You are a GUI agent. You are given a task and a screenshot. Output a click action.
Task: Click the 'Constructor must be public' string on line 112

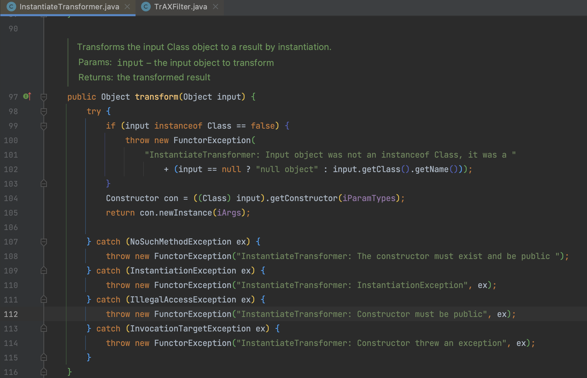[x=362, y=314]
